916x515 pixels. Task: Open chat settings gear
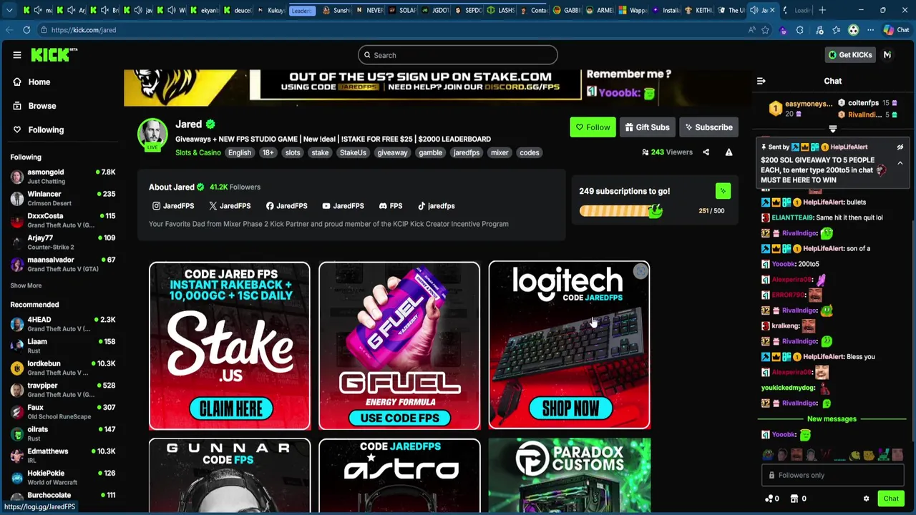click(866, 499)
